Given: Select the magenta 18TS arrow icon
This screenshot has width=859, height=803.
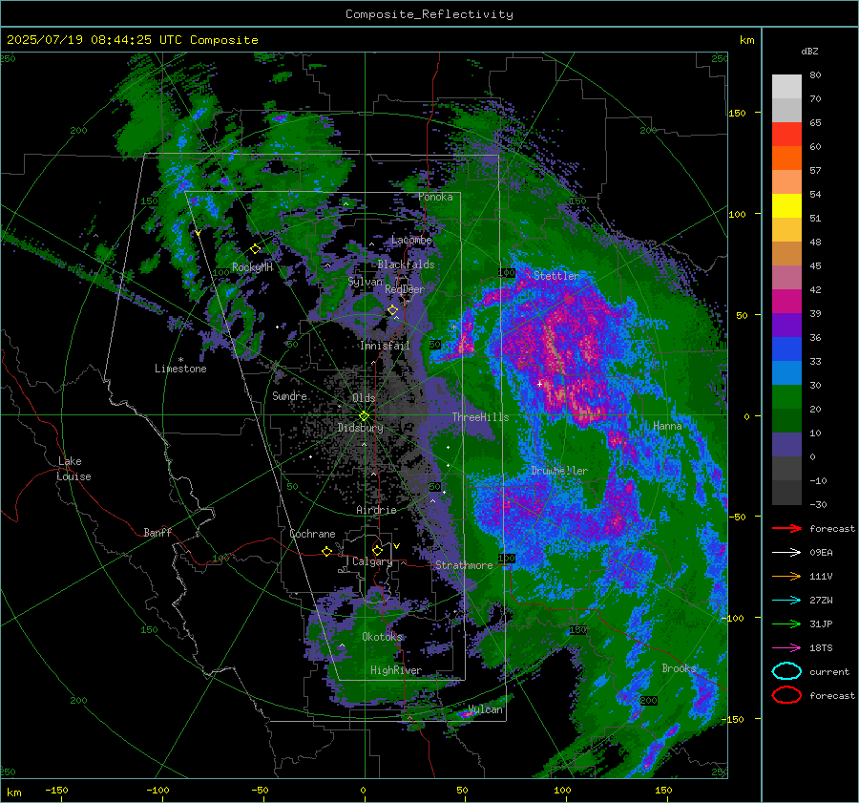Looking at the screenshot, I should 786,647.
